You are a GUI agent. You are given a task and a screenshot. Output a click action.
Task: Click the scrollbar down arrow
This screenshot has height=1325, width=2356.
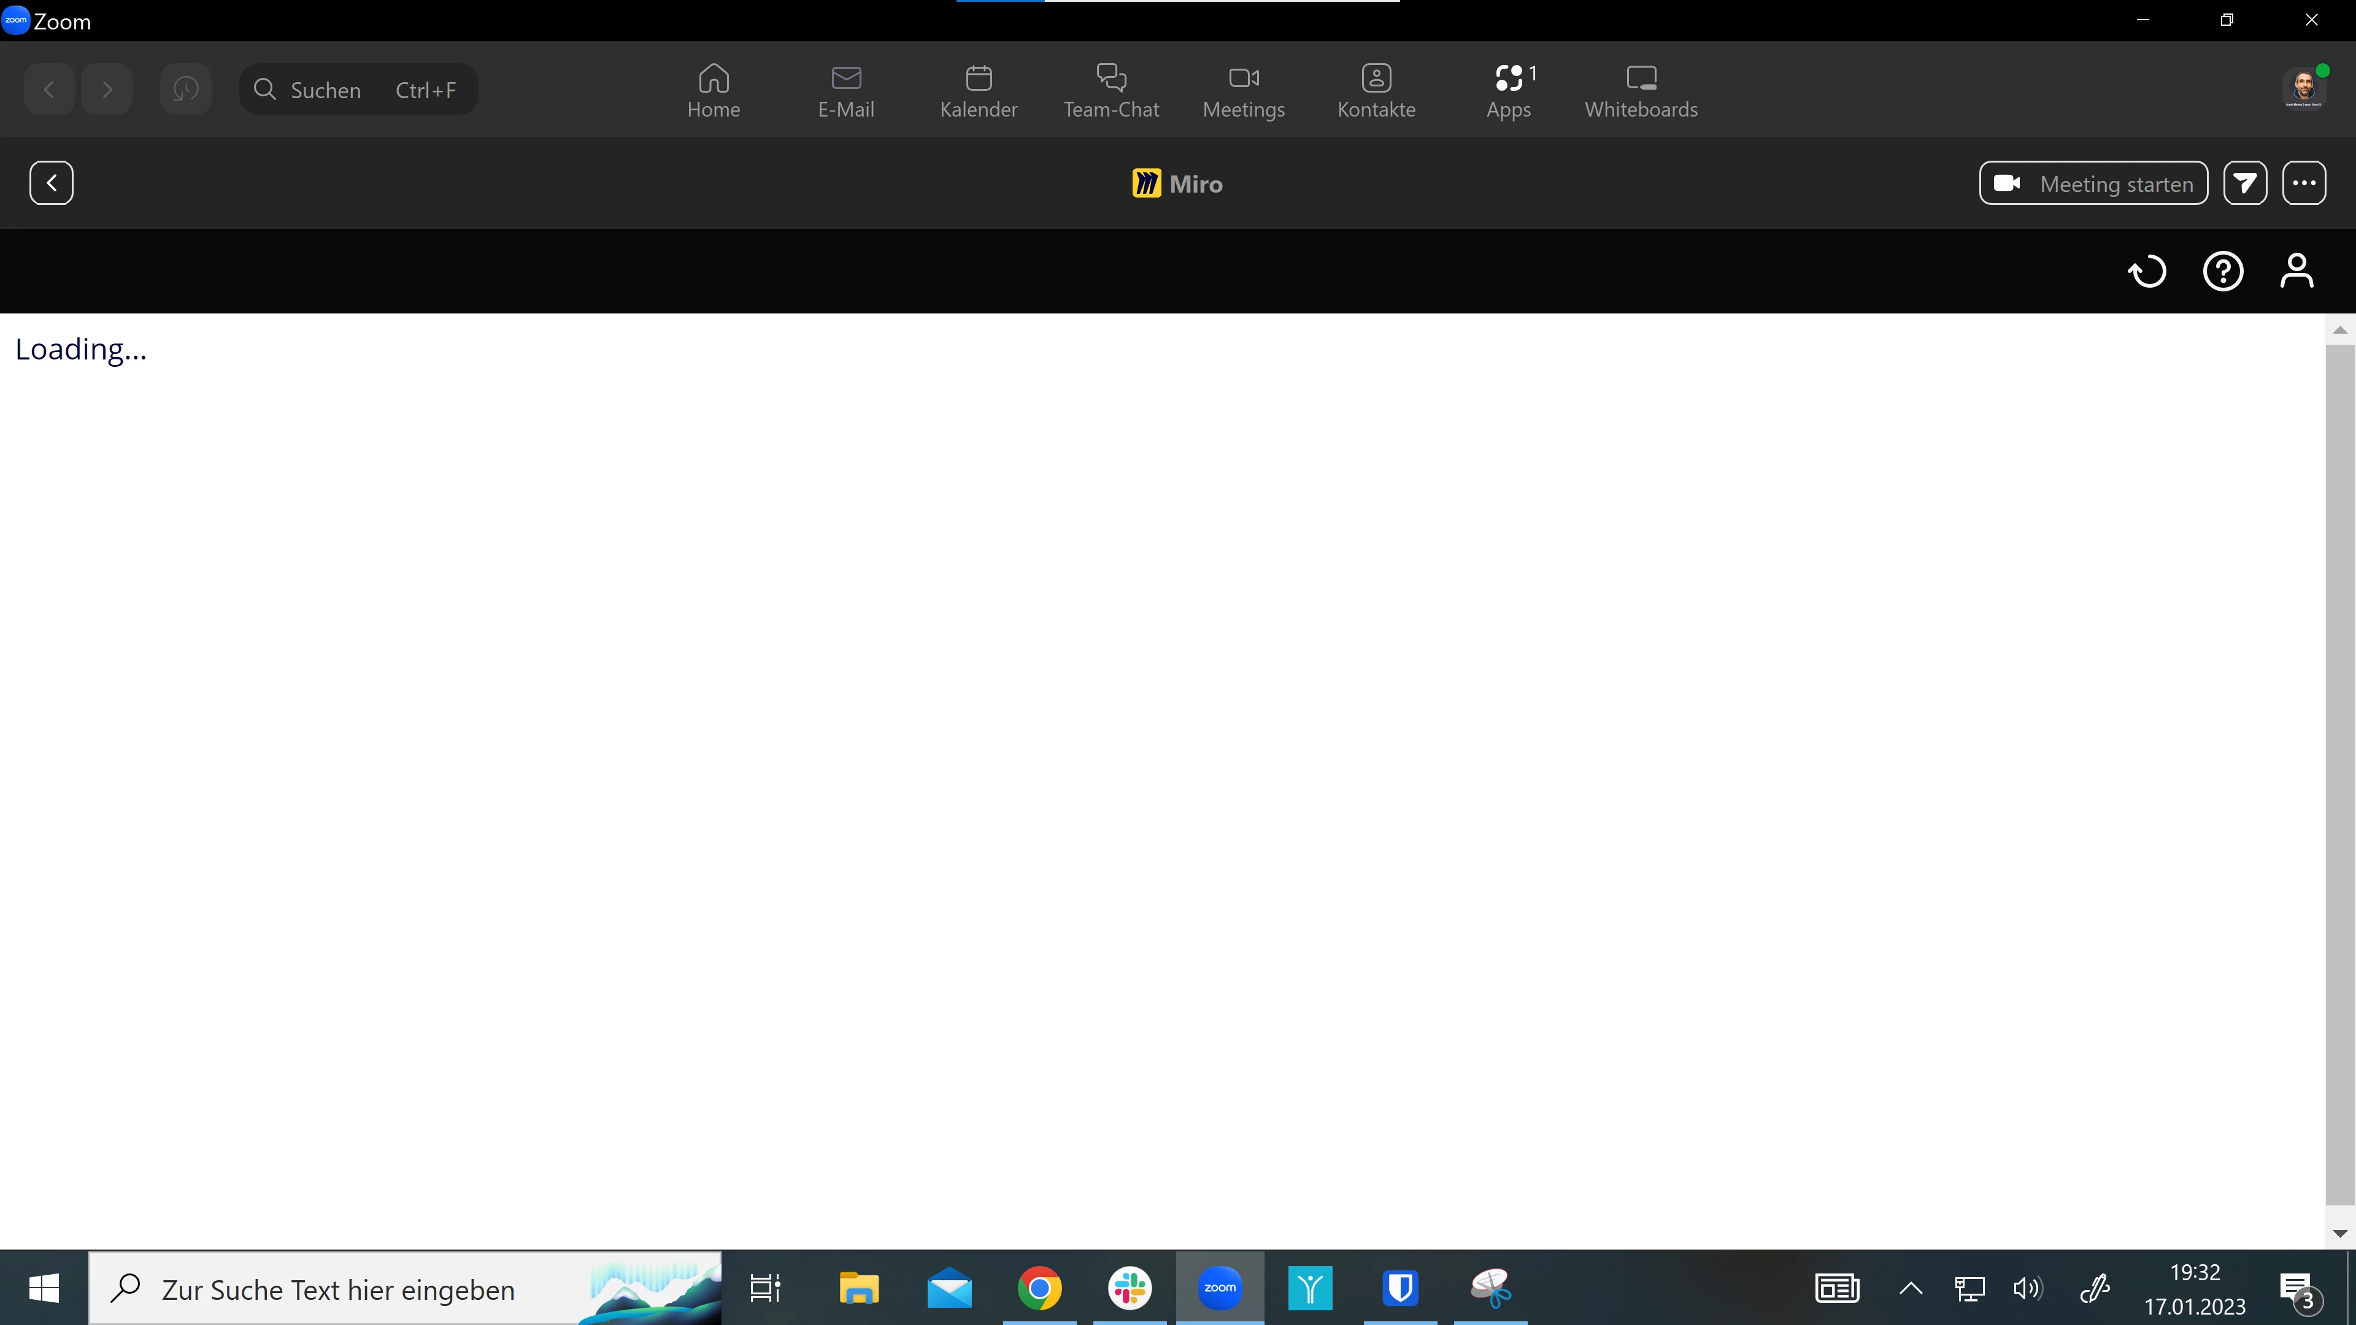pyautogui.click(x=2339, y=1234)
